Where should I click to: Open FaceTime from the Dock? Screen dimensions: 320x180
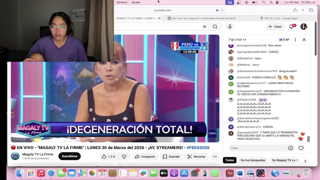[153, 173]
